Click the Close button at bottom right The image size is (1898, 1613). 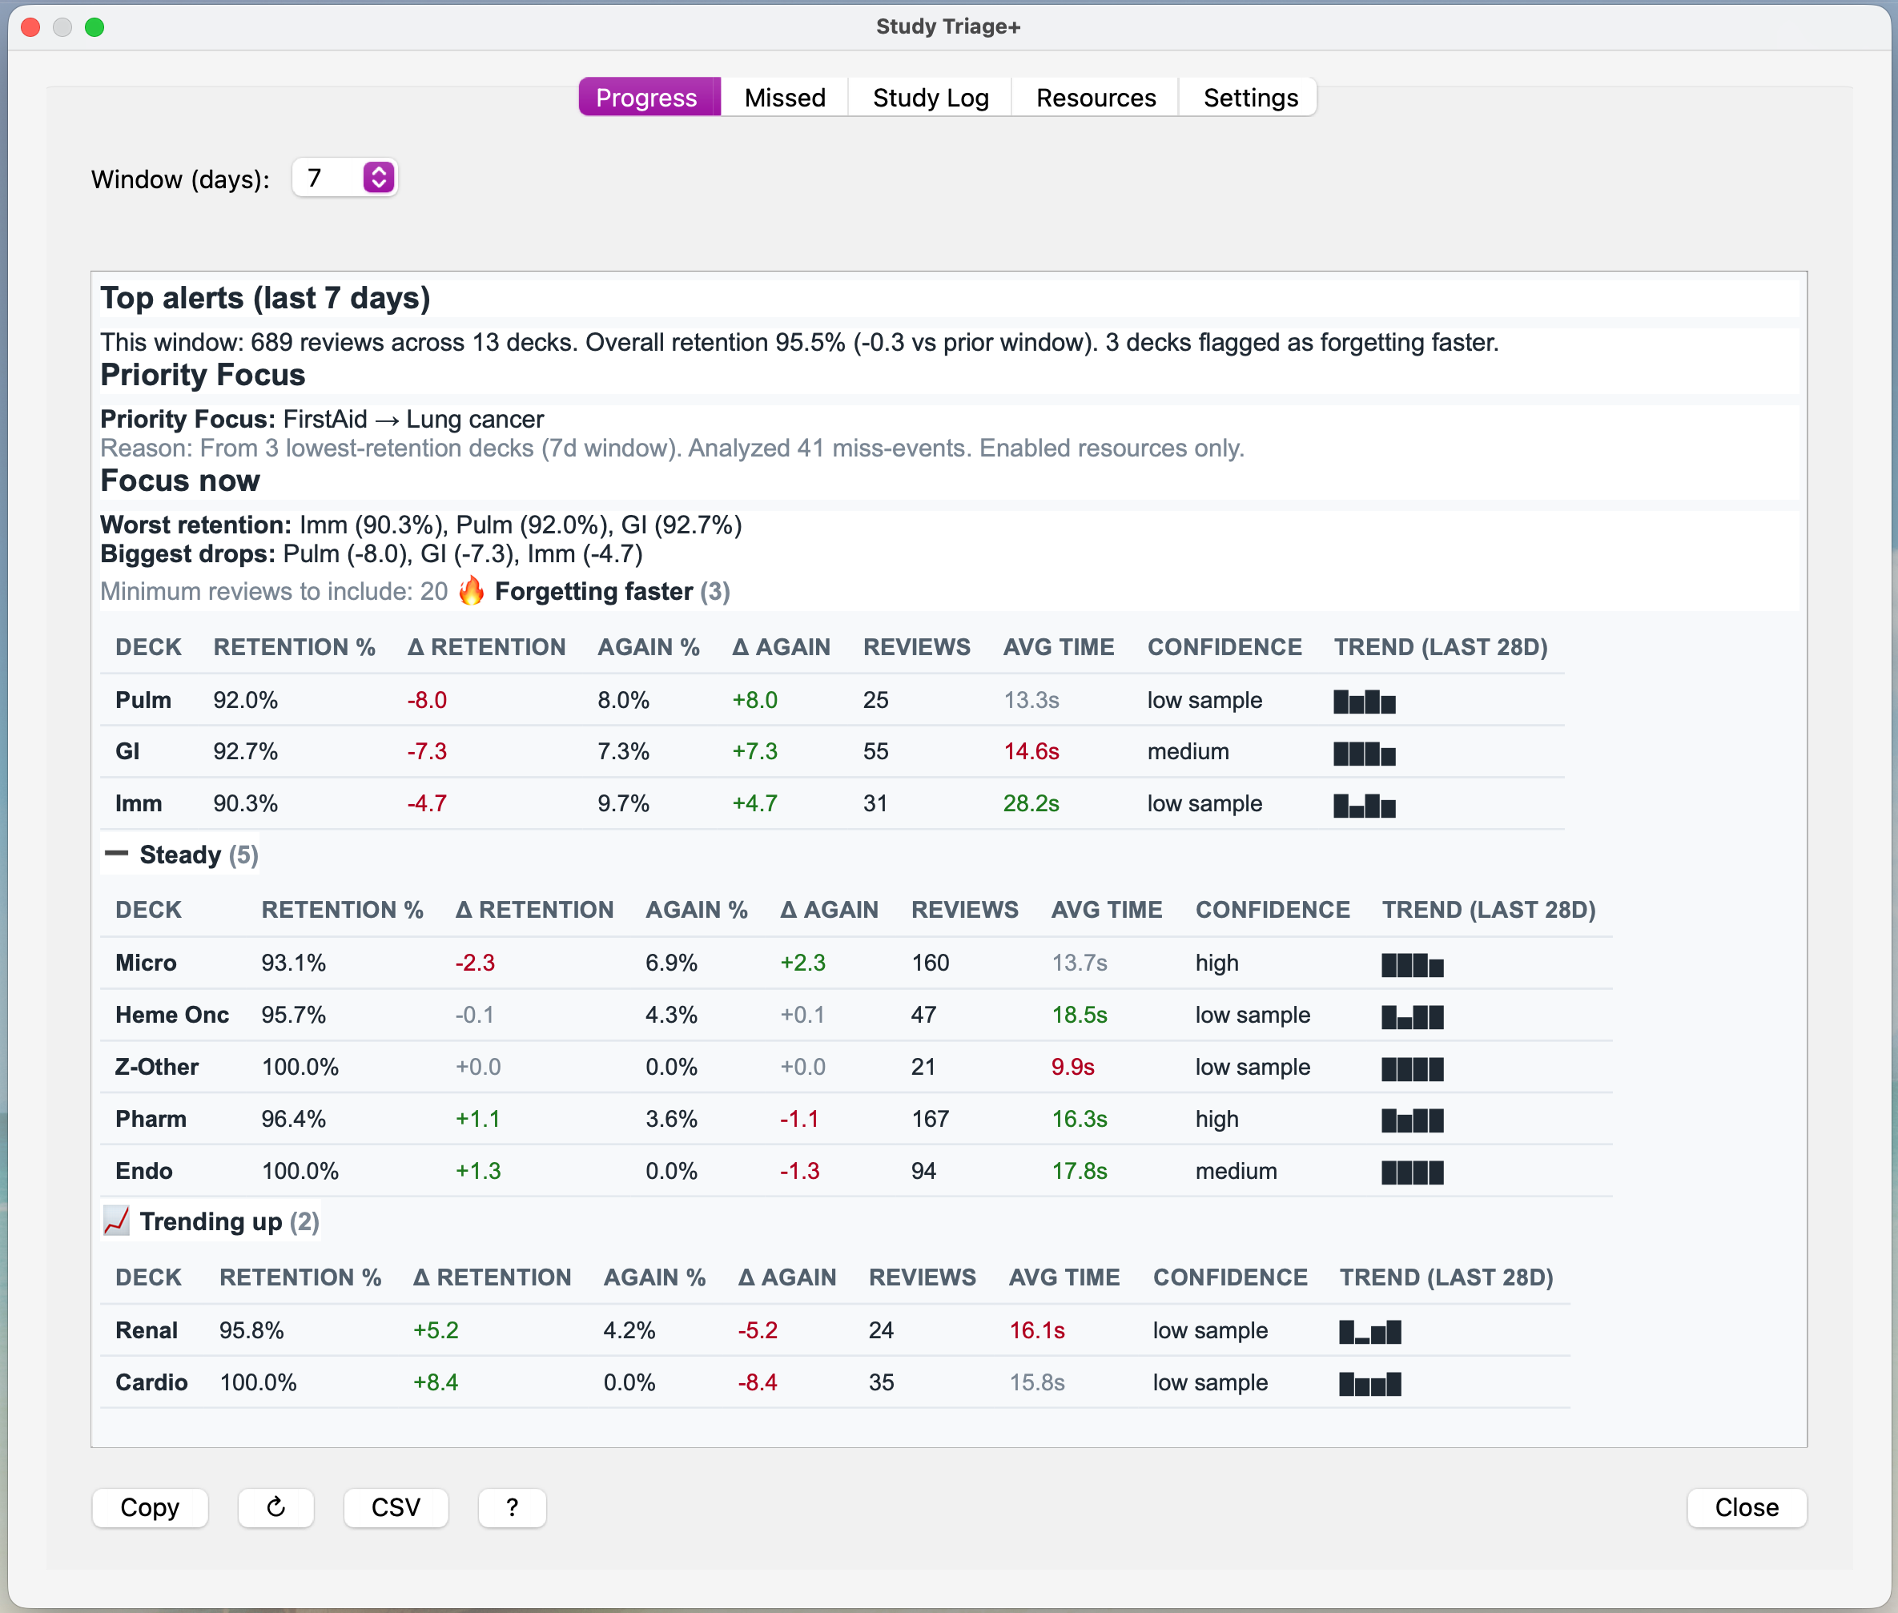1746,1507
